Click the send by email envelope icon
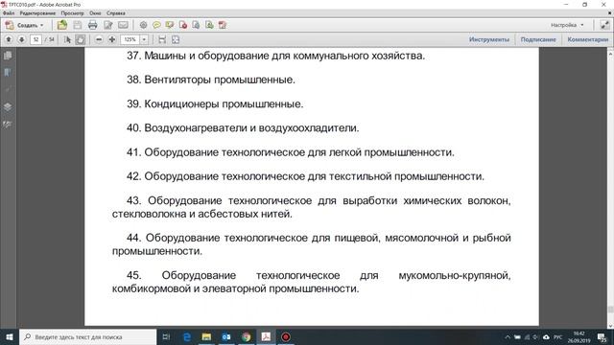614x345 pixels. point(123,26)
